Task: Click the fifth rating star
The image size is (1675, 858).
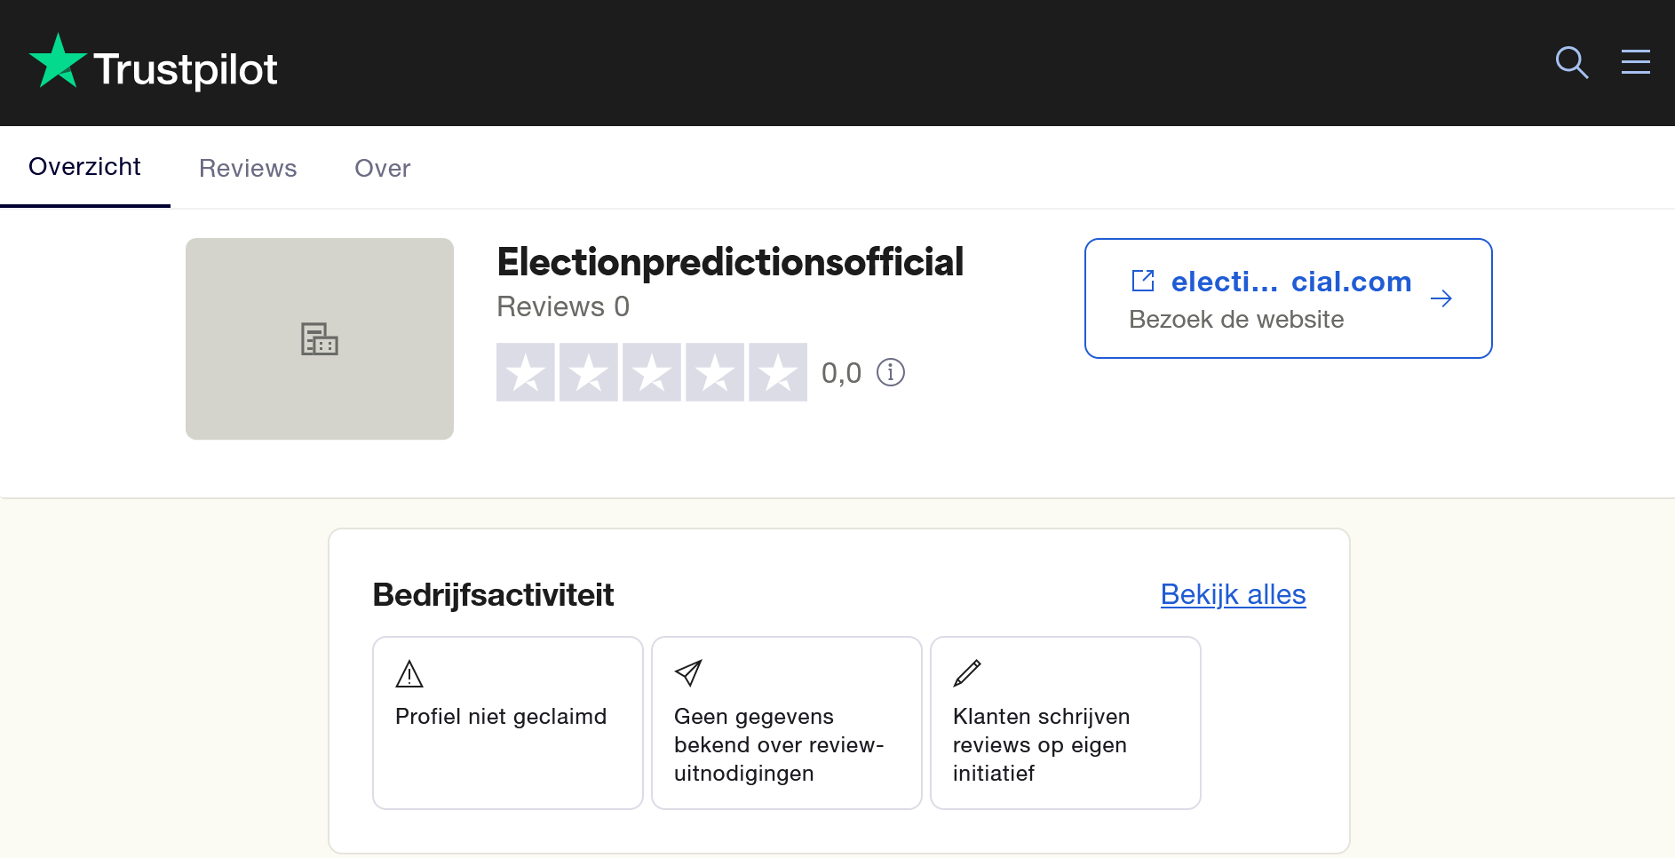Action: coord(778,372)
